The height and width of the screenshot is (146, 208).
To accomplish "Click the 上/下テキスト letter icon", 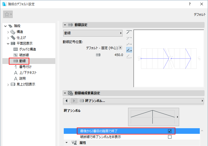I will 16,73.
